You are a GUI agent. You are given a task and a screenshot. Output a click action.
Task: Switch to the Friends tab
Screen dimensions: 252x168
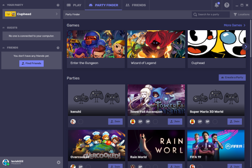136,5
